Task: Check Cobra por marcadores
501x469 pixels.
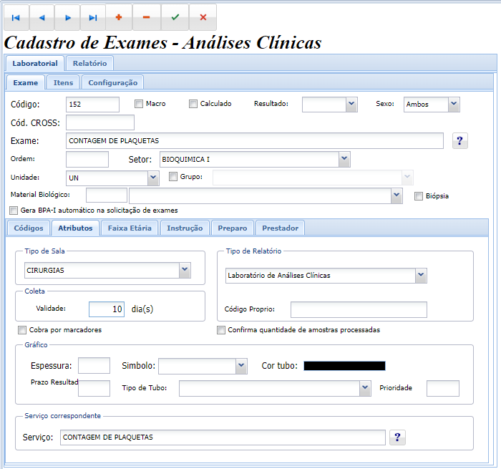Action: tap(22, 330)
